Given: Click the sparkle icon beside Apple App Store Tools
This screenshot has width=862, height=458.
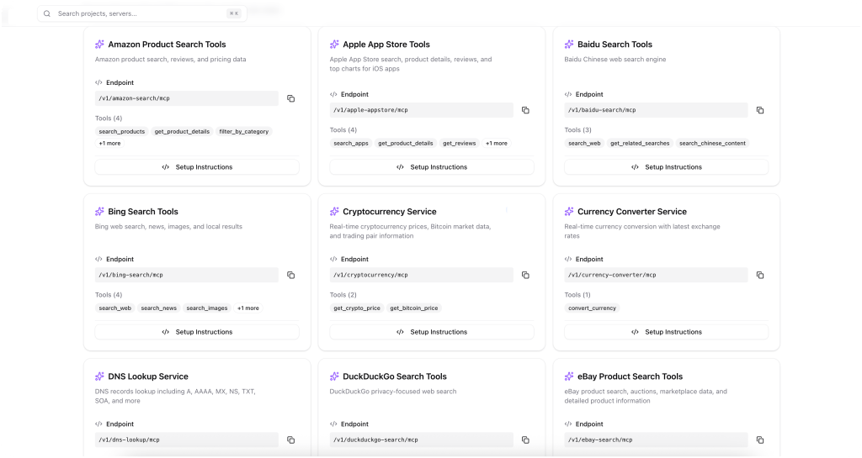Looking at the screenshot, I should point(334,45).
